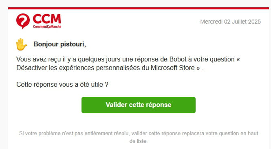Click the large CCM letters in header
271x149 pixels.
[x=47, y=19]
